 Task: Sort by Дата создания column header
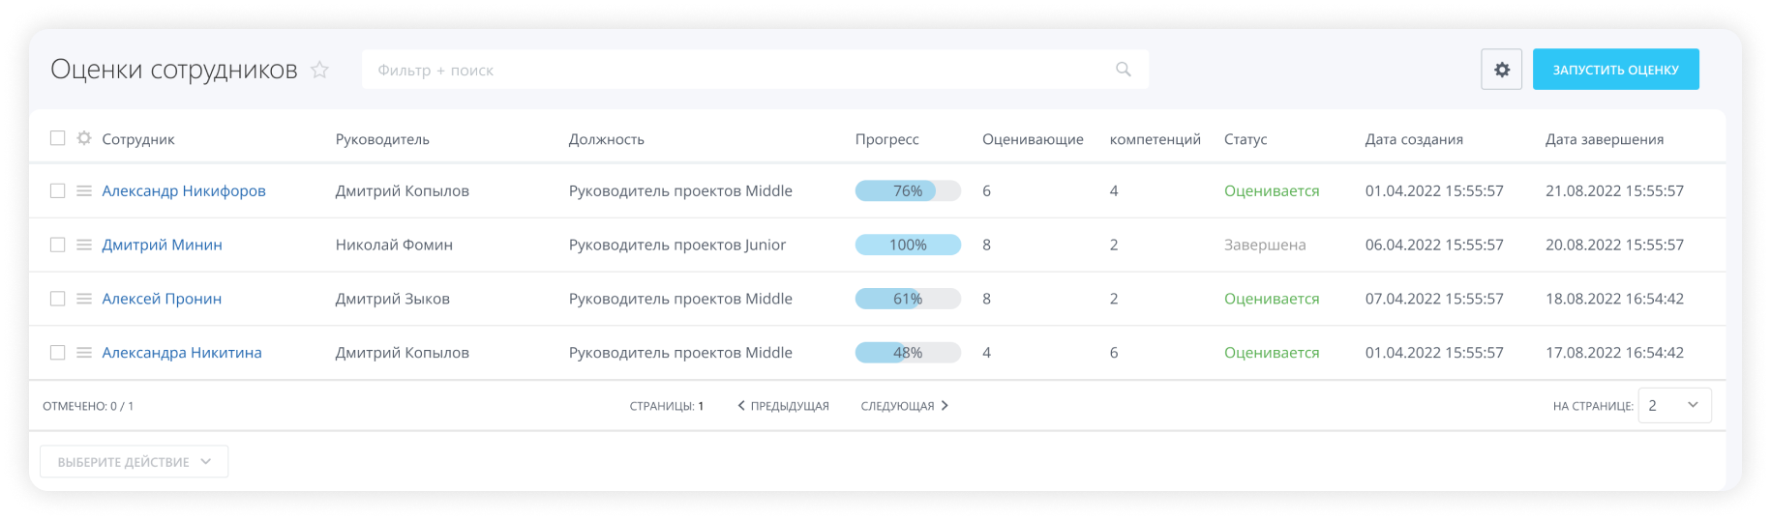pos(1414,139)
